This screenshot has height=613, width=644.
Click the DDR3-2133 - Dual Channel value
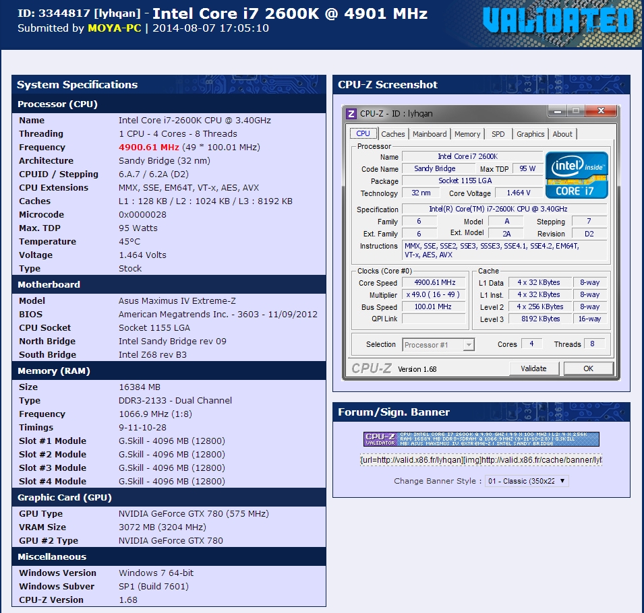pyautogui.click(x=175, y=400)
